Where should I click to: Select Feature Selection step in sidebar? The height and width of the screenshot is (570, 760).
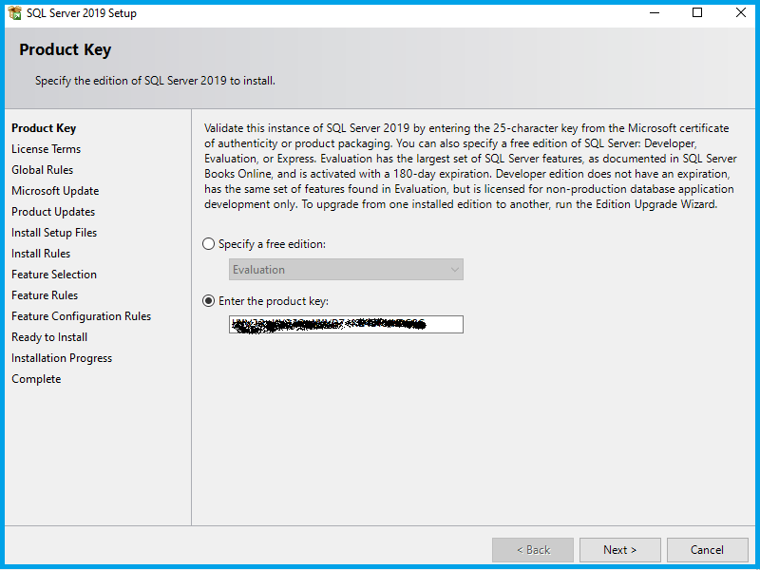click(54, 275)
